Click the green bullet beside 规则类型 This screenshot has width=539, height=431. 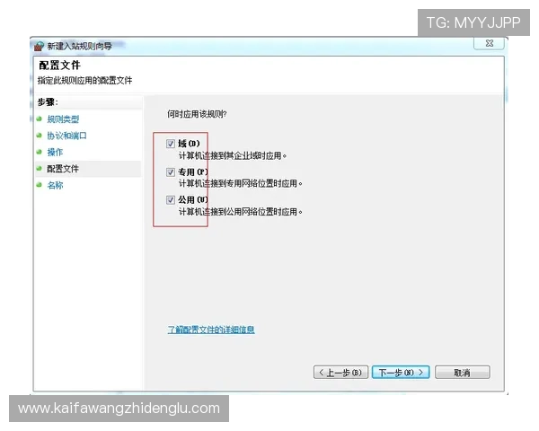(x=40, y=119)
